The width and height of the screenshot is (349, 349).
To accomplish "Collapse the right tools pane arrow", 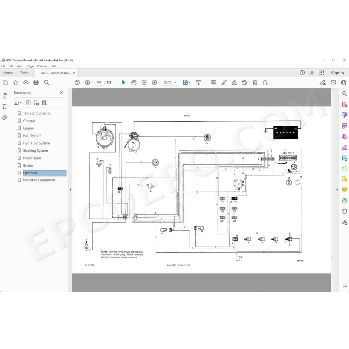I will click(x=337, y=190).
